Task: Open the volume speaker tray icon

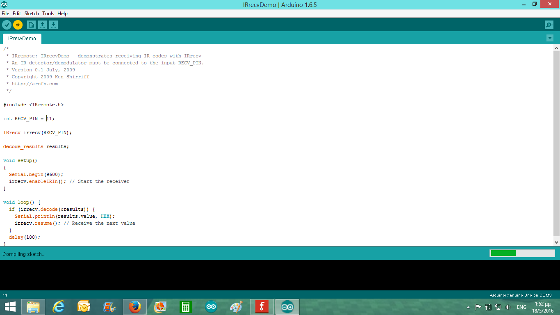Action: [x=508, y=307]
